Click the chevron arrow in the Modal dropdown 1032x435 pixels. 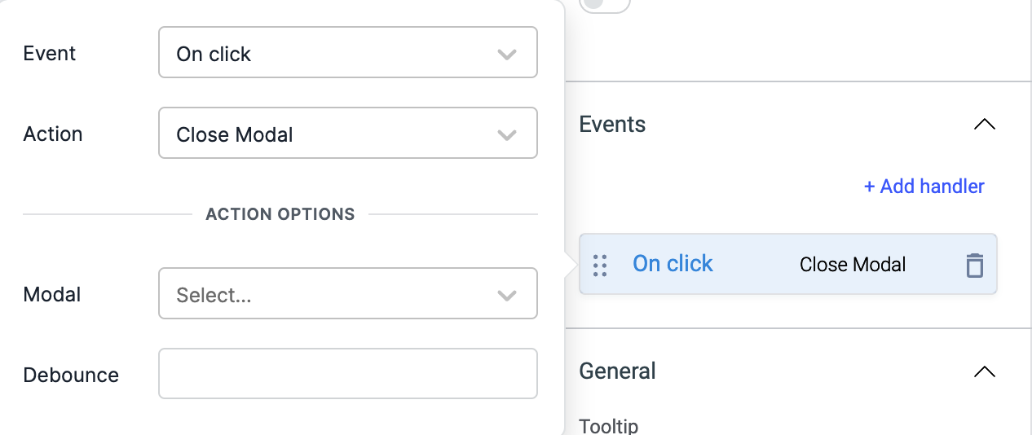(507, 295)
